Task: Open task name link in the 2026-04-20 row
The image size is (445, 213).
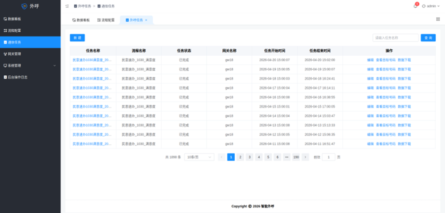Action: pos(92,60)
